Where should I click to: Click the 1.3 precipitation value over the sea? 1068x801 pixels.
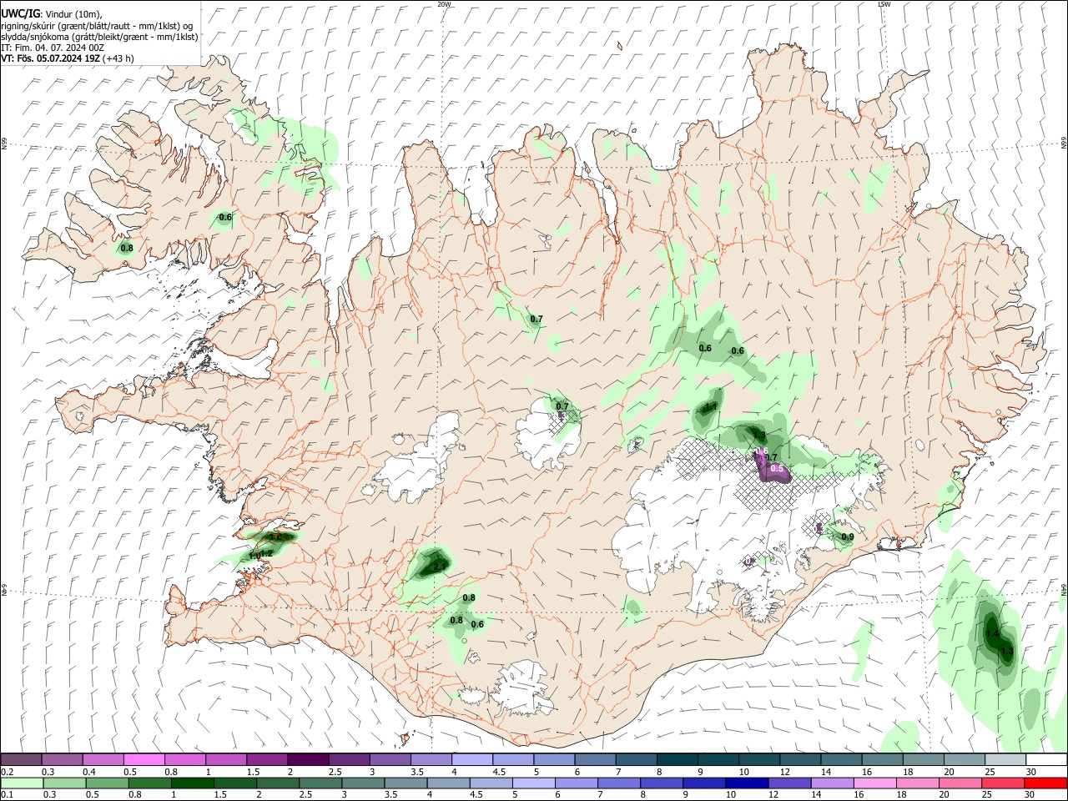(1007, 652)
